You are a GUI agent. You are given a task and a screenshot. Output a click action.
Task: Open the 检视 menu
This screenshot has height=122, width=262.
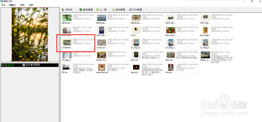pos(22,5)
